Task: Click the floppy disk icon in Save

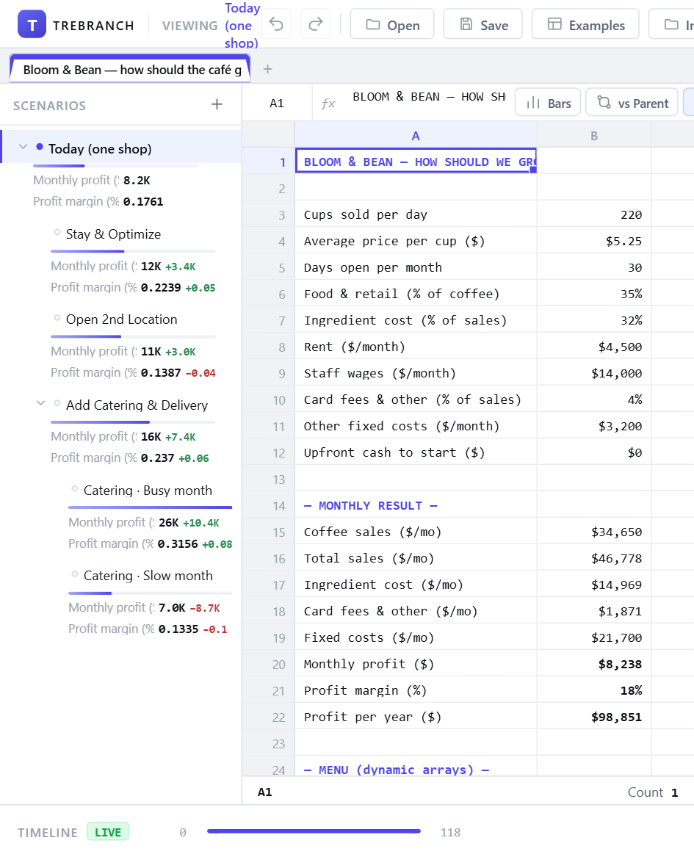Action: tap(466, 24)
